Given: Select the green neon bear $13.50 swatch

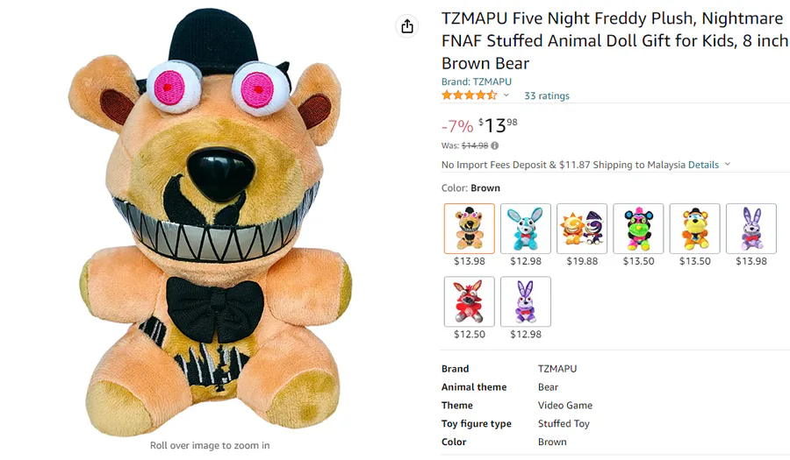Looking at the screenshot, I should 638,229.
